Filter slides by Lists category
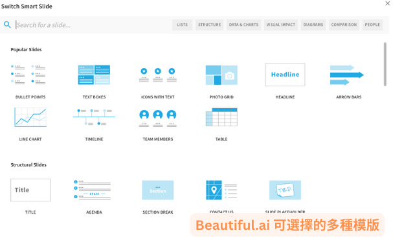The width and height of the screenshot is (393, 237). pos(182,25)
